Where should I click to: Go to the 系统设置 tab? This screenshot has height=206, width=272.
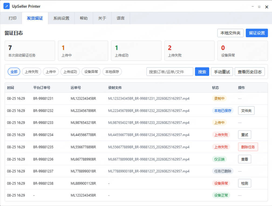[61, 18]
